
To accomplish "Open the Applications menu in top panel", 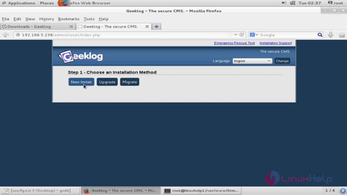I will click(19, 3).
